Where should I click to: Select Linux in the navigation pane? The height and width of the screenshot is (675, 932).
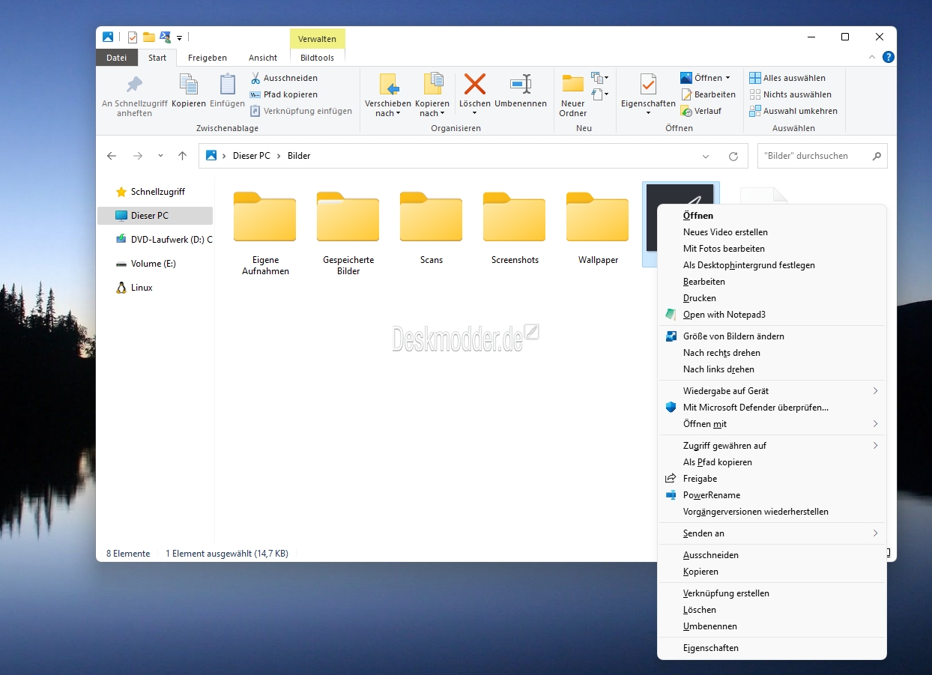click(155, 288)
